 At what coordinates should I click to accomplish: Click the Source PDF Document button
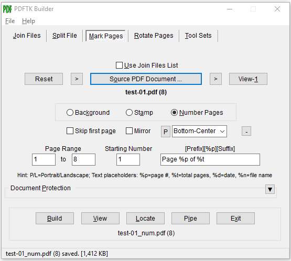coord(146,79)
